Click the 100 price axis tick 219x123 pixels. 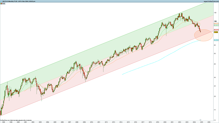(x=215, y=21)
